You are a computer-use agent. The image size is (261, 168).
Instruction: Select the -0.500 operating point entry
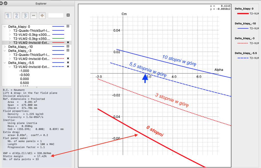pyautogui.click(x=24, y=75)
